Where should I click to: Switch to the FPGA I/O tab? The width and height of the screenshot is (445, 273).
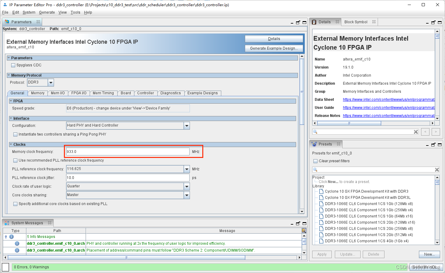pos(79,93)
